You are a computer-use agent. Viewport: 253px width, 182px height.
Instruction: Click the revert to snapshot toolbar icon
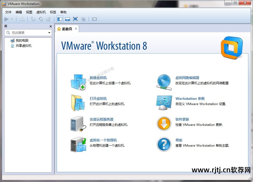[41, 19]
